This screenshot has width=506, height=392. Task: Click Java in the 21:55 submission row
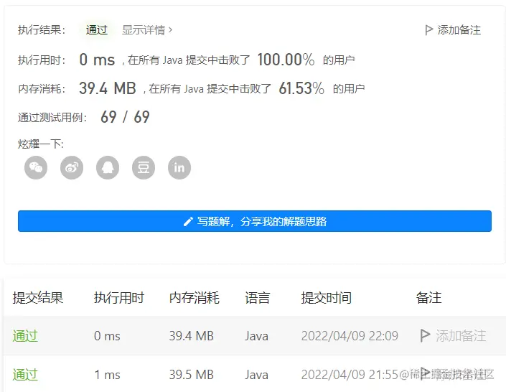tap(256, 375)
